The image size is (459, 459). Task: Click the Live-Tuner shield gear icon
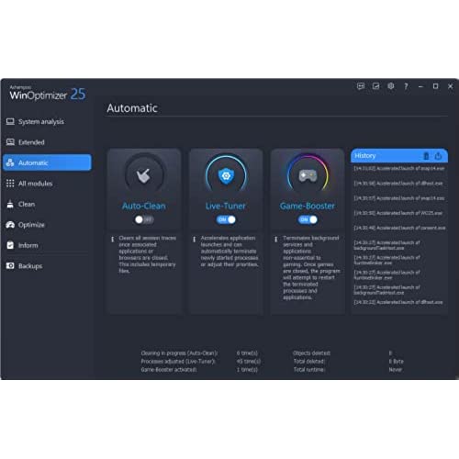point(226,176)
